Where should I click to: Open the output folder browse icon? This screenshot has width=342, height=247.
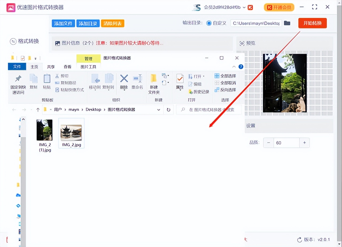click(287, 23)
